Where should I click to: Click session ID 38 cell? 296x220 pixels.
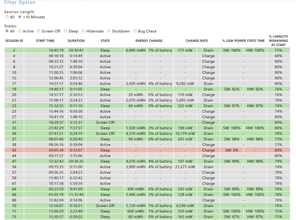14,144
